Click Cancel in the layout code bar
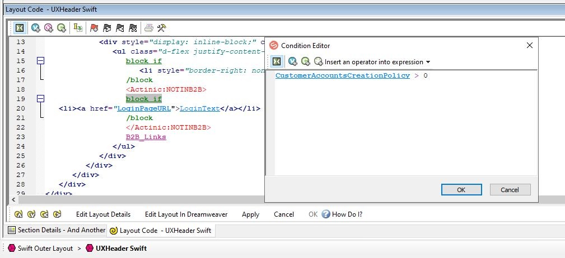This screenshot has height=258, width=565. [x=283, y=214]
